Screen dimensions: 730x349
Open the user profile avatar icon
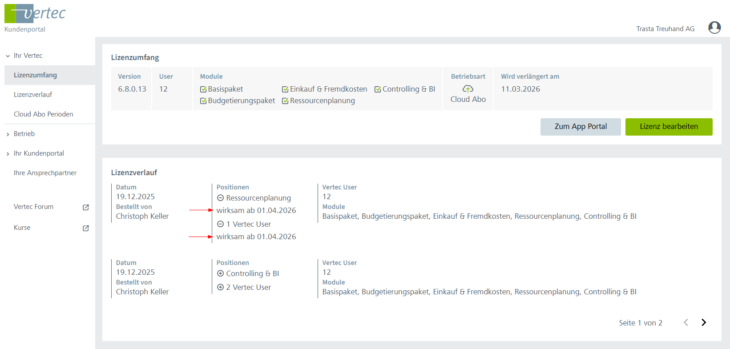coord(714,28)
